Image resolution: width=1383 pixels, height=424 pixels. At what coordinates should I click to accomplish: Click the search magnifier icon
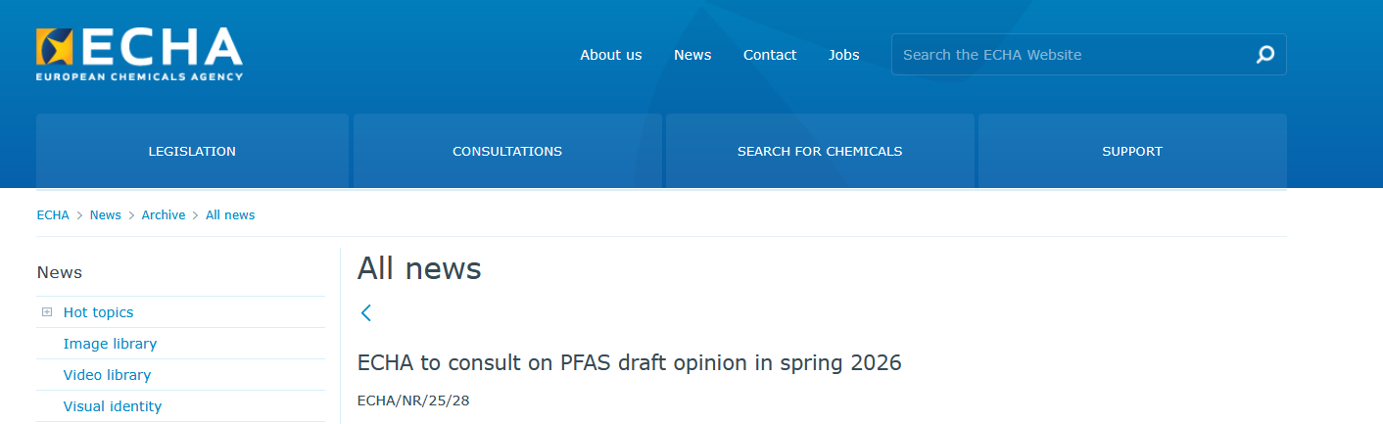tap(1264, 55)
